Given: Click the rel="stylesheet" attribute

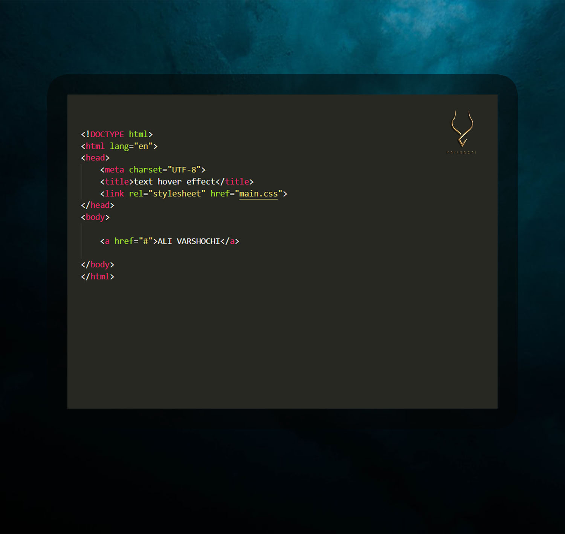Looking at the screenshot, I should (167, 193).
